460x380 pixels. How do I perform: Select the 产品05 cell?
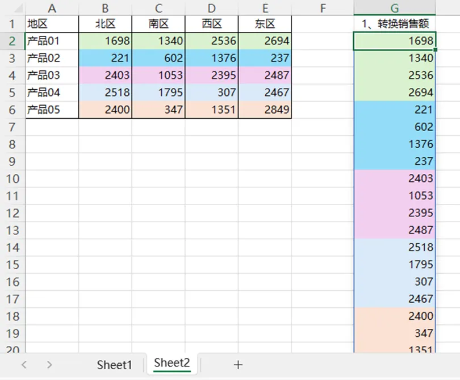[52, 110]
